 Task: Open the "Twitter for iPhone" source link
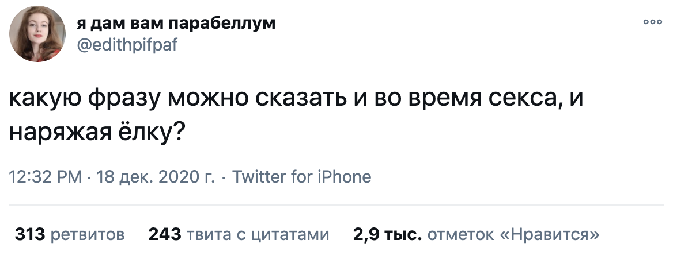tap(301, 176)
